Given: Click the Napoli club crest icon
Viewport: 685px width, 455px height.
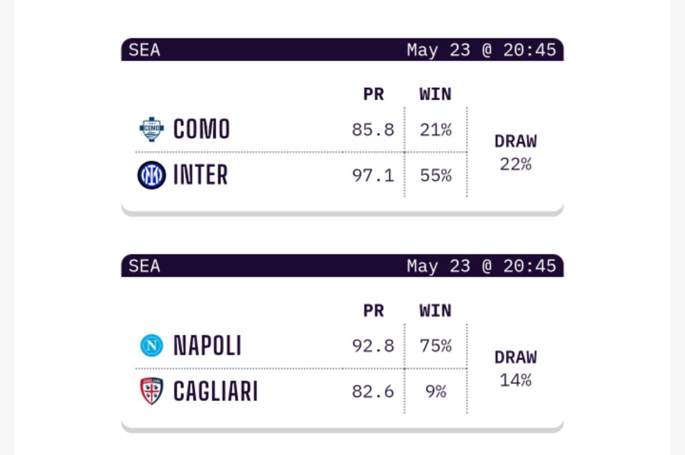Looking at the screenshot, I should [152, 346].
